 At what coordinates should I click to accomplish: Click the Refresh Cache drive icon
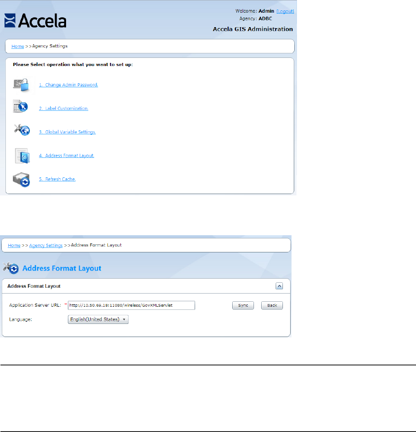coord(21,180)
